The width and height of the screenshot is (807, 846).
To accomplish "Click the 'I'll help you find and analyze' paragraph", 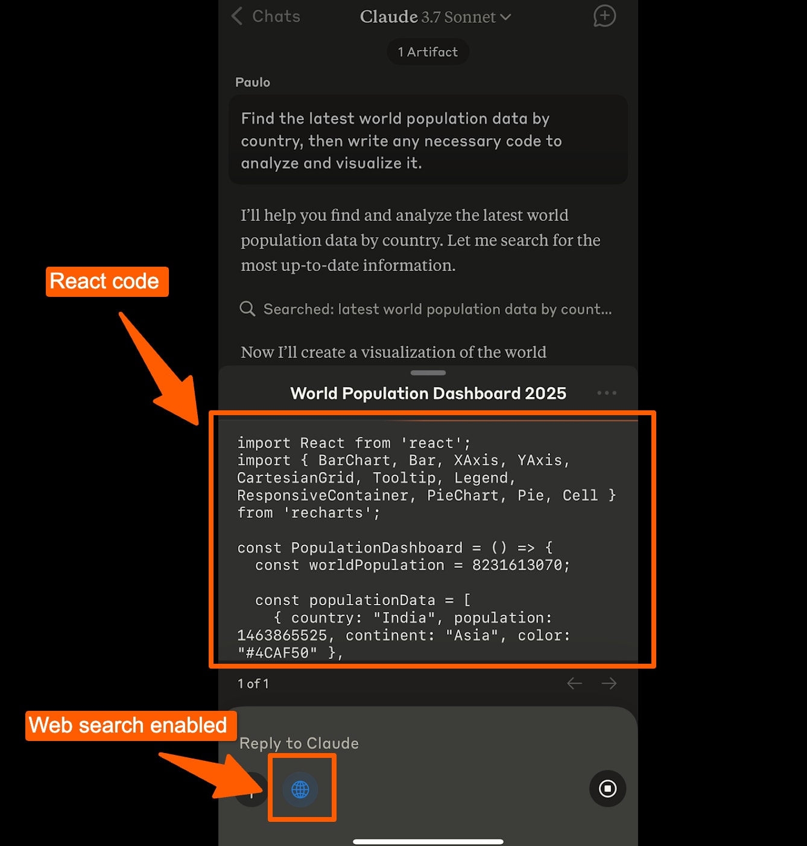I will coord(421,240).
